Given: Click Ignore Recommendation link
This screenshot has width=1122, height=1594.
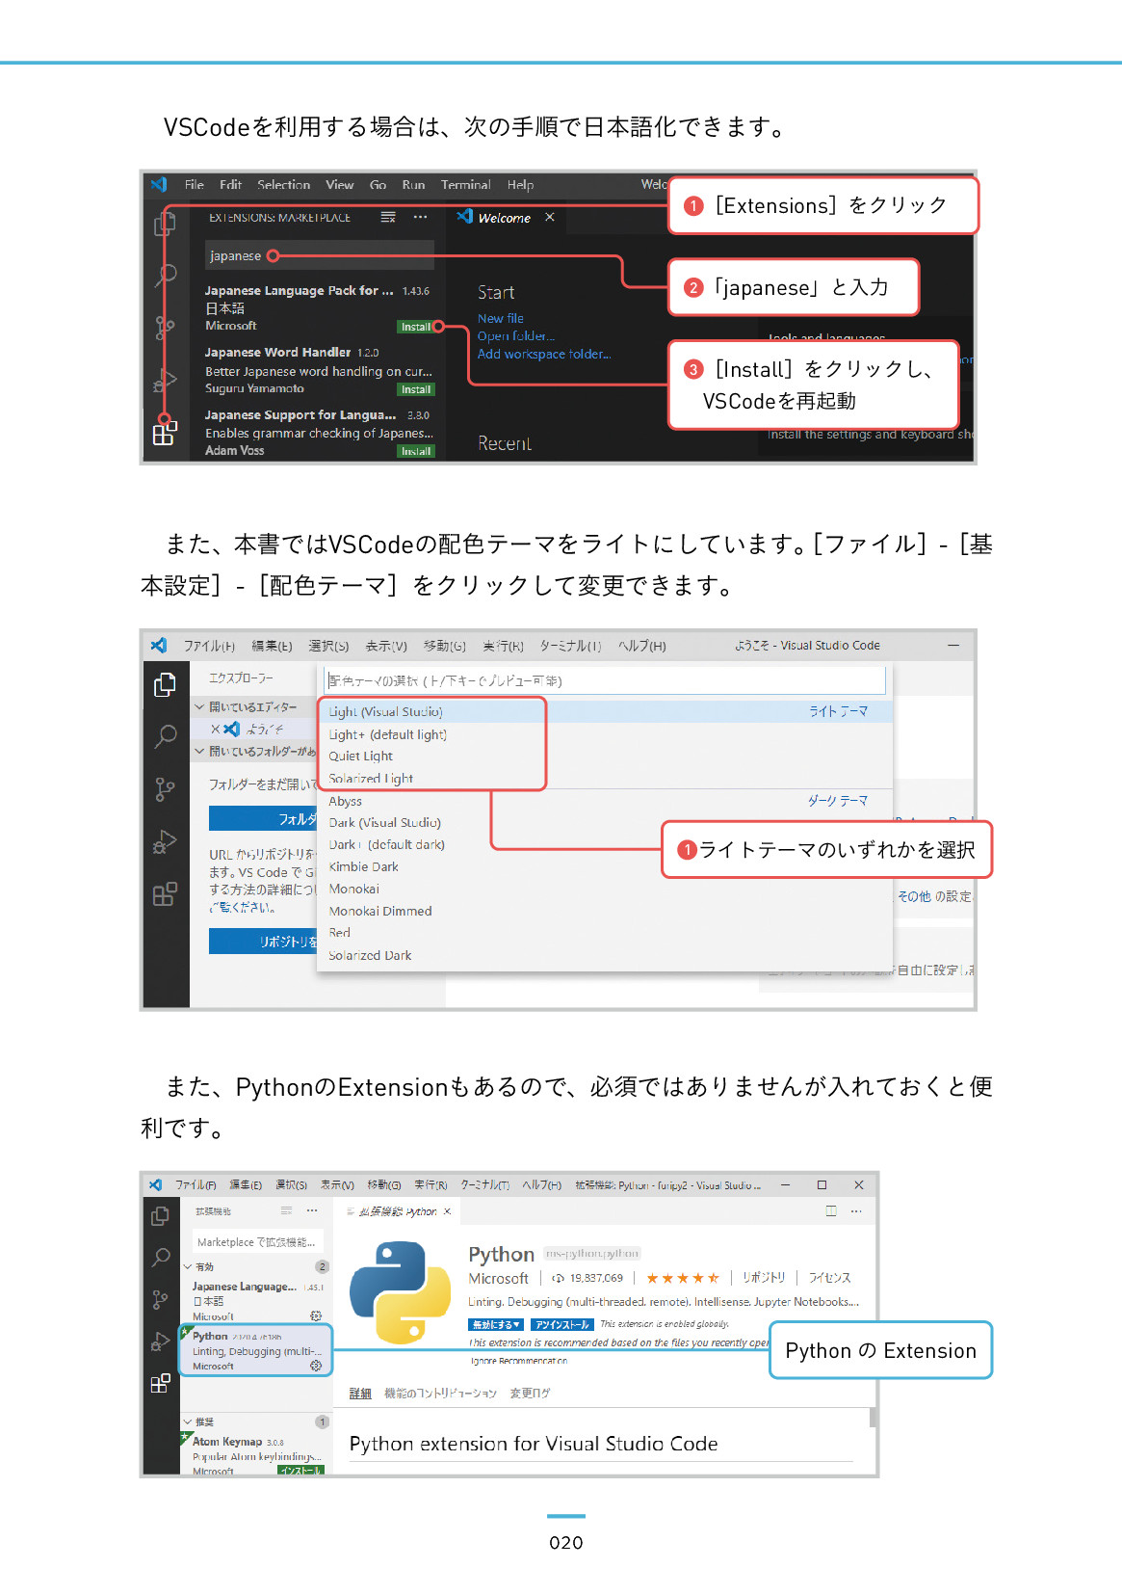Looking at the screenshot, I should [519, 1361].
